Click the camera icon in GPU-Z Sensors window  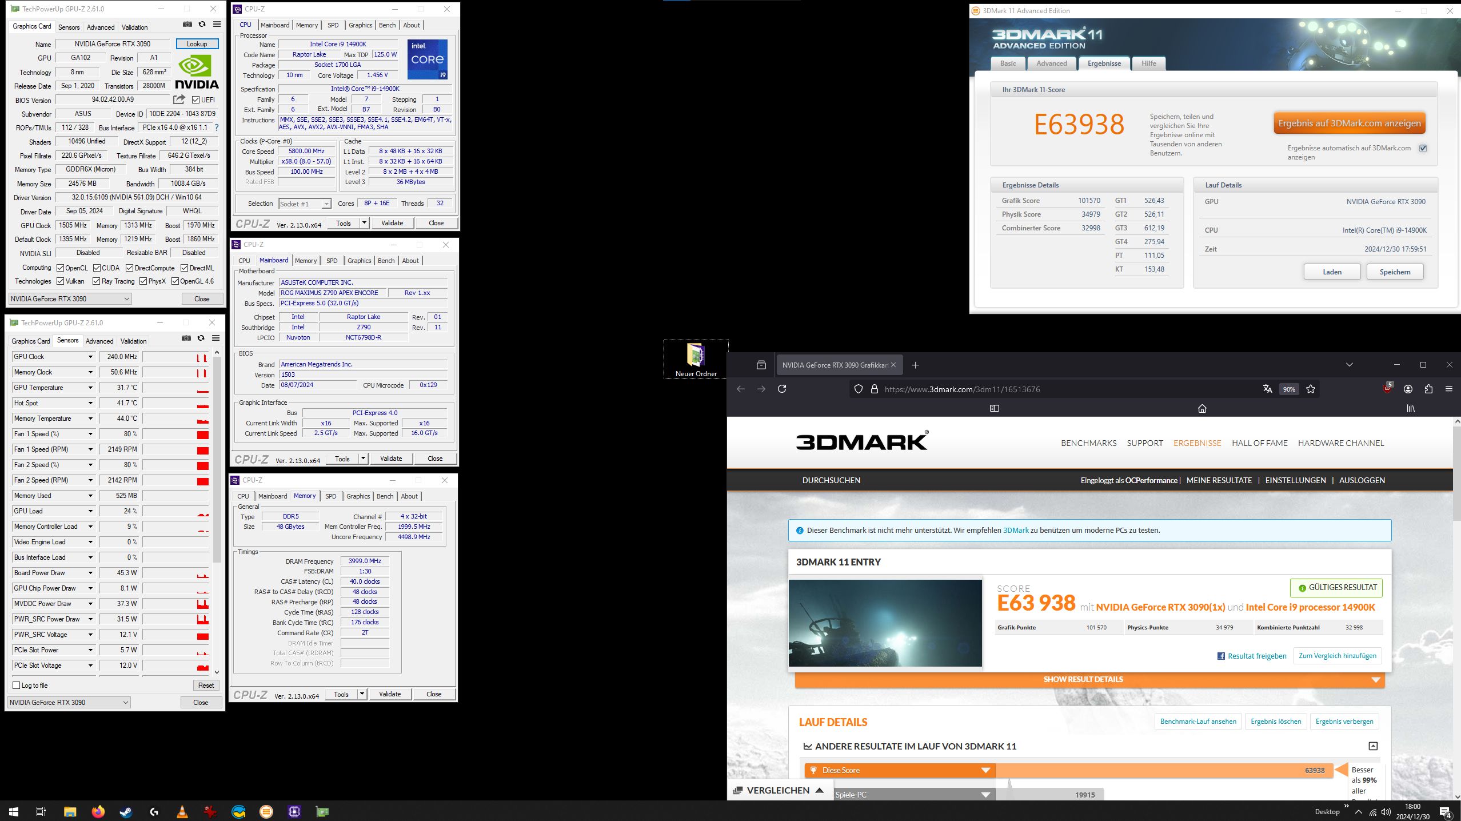[x=186, y=338]
